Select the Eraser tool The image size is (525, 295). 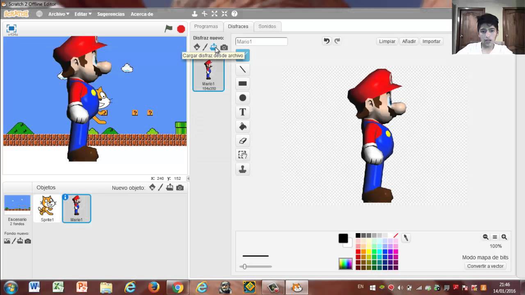click(x=242, y=141)
